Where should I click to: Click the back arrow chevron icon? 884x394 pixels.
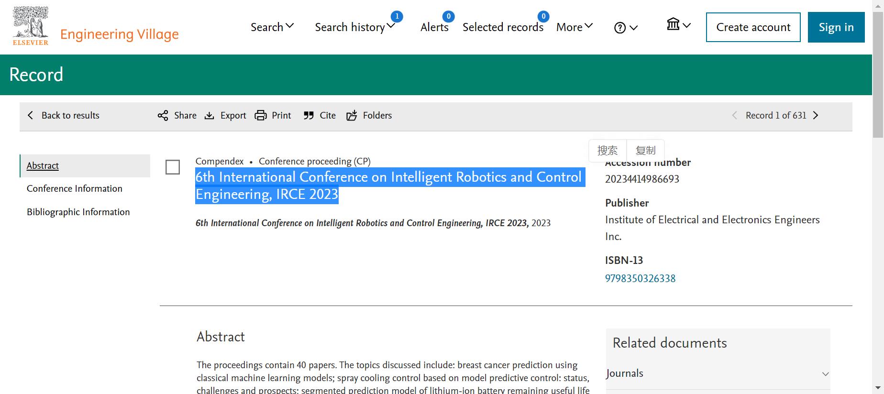(x=31, y=115)
